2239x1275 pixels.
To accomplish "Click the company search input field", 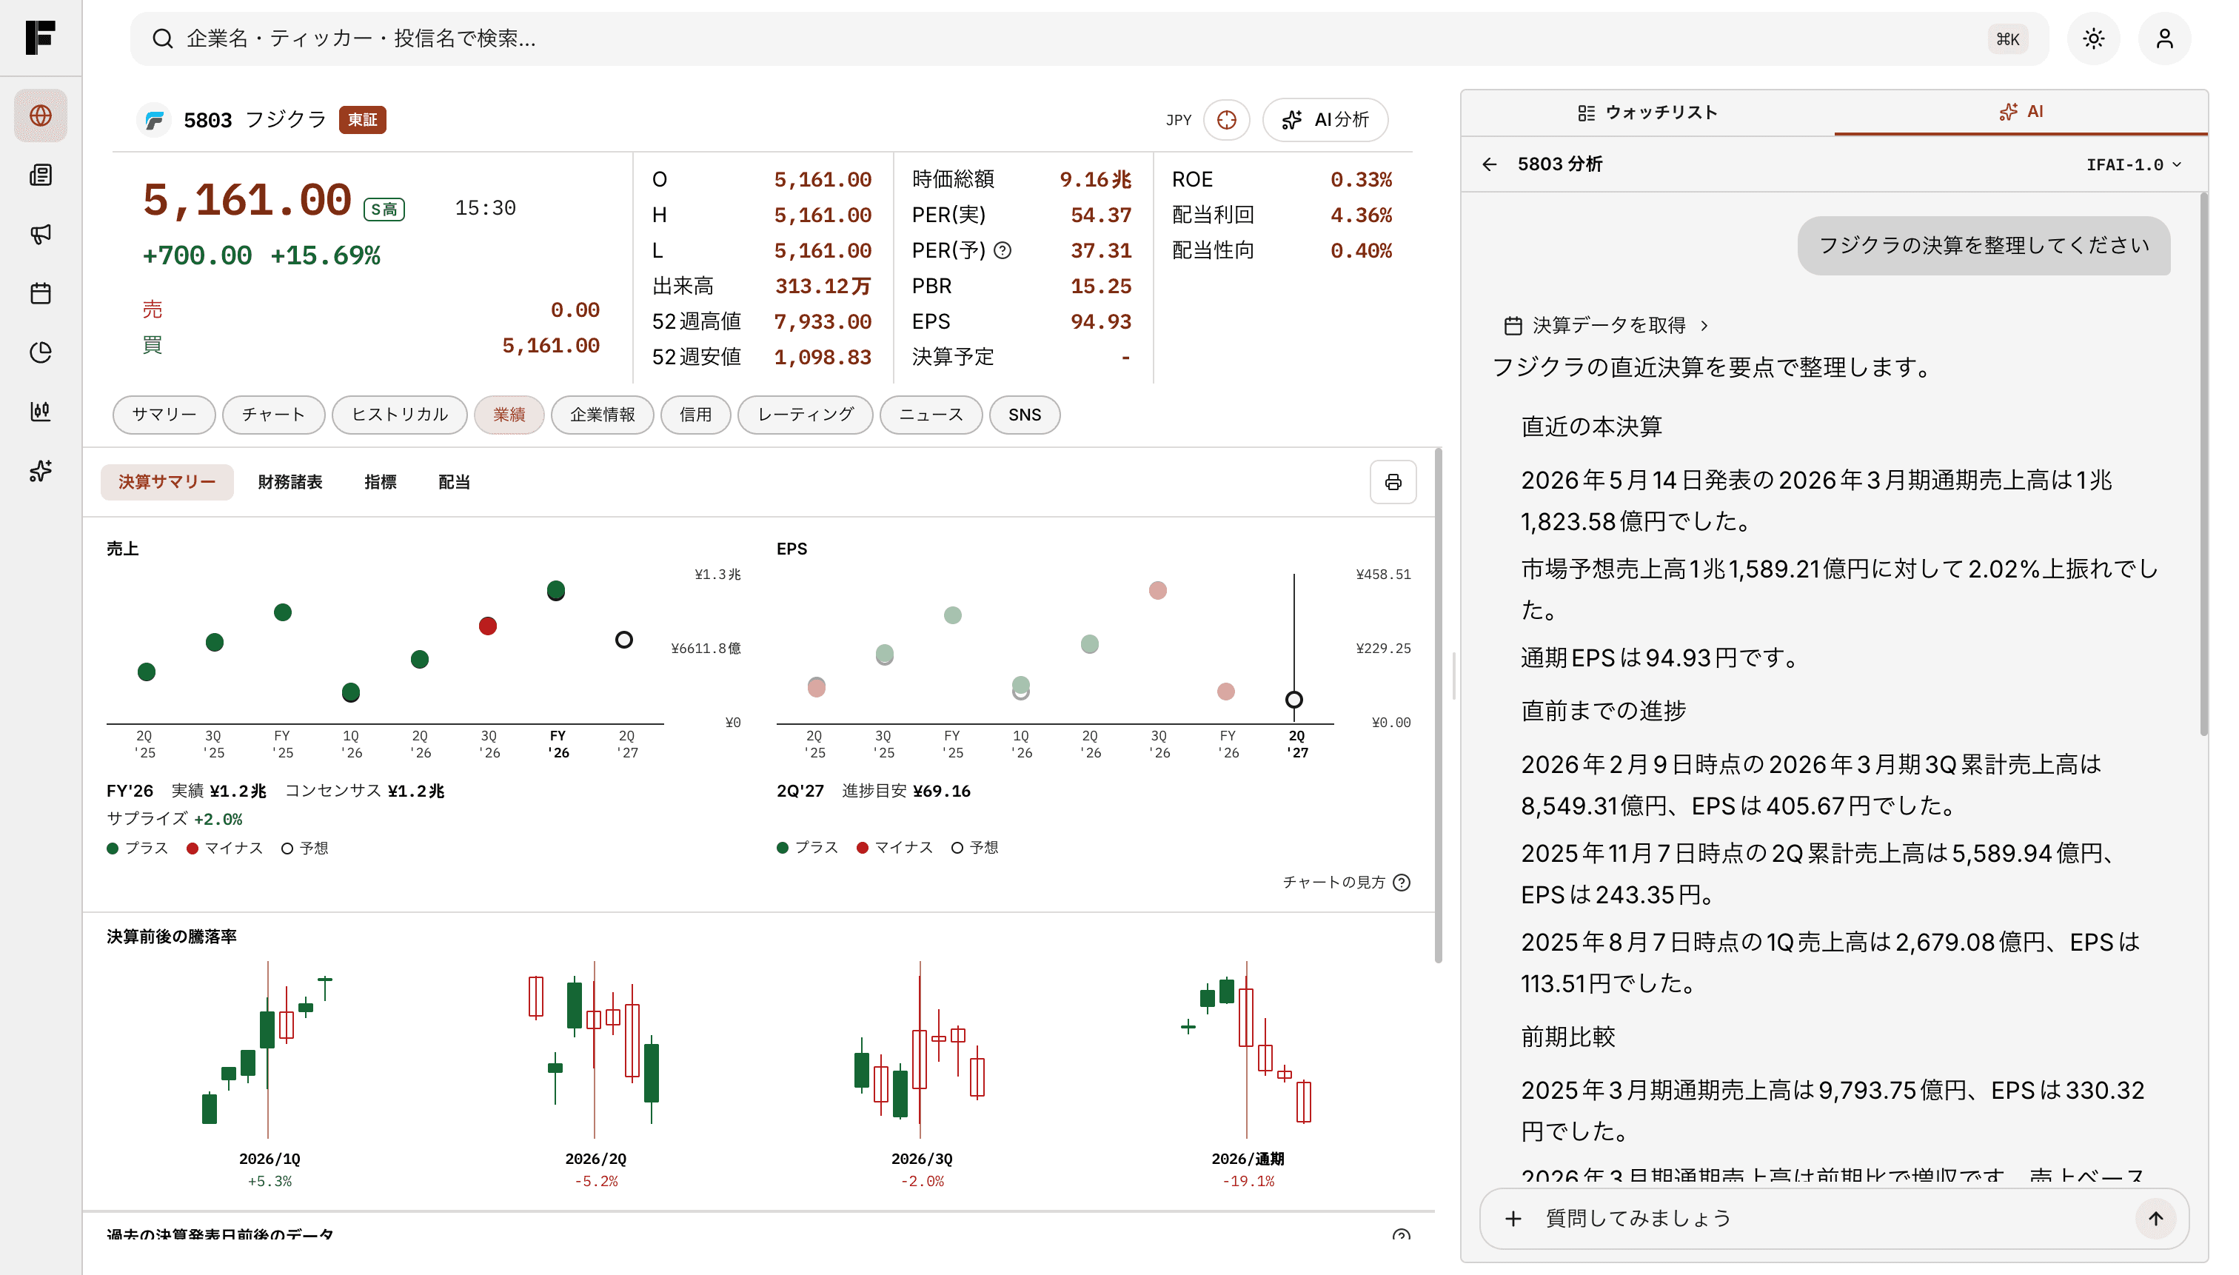I will click(1088, 39).
